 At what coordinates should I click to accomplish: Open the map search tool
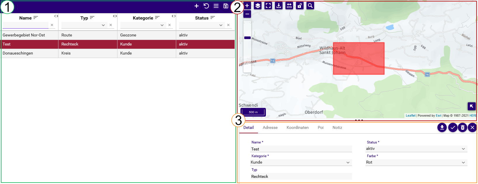coord(310,6)
